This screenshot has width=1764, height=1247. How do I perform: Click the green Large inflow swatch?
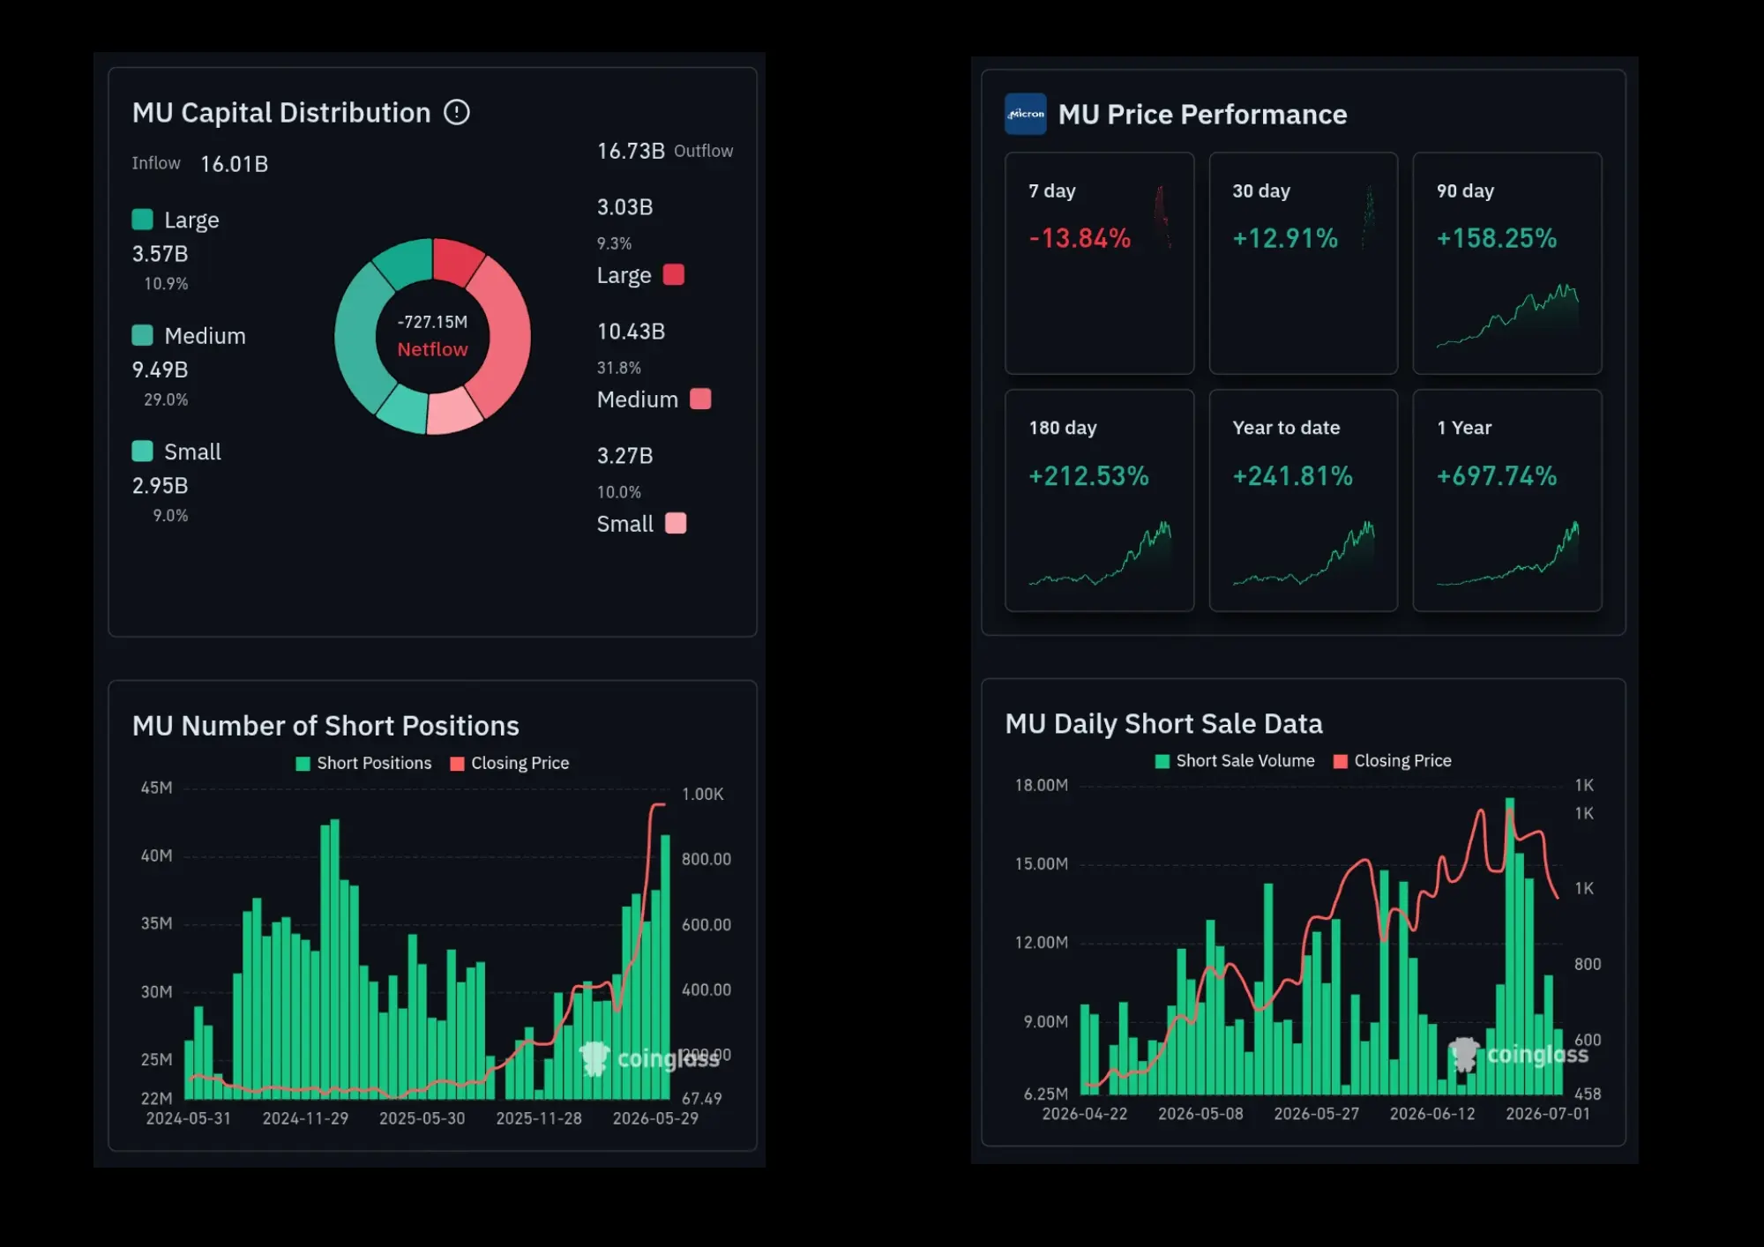142,219
